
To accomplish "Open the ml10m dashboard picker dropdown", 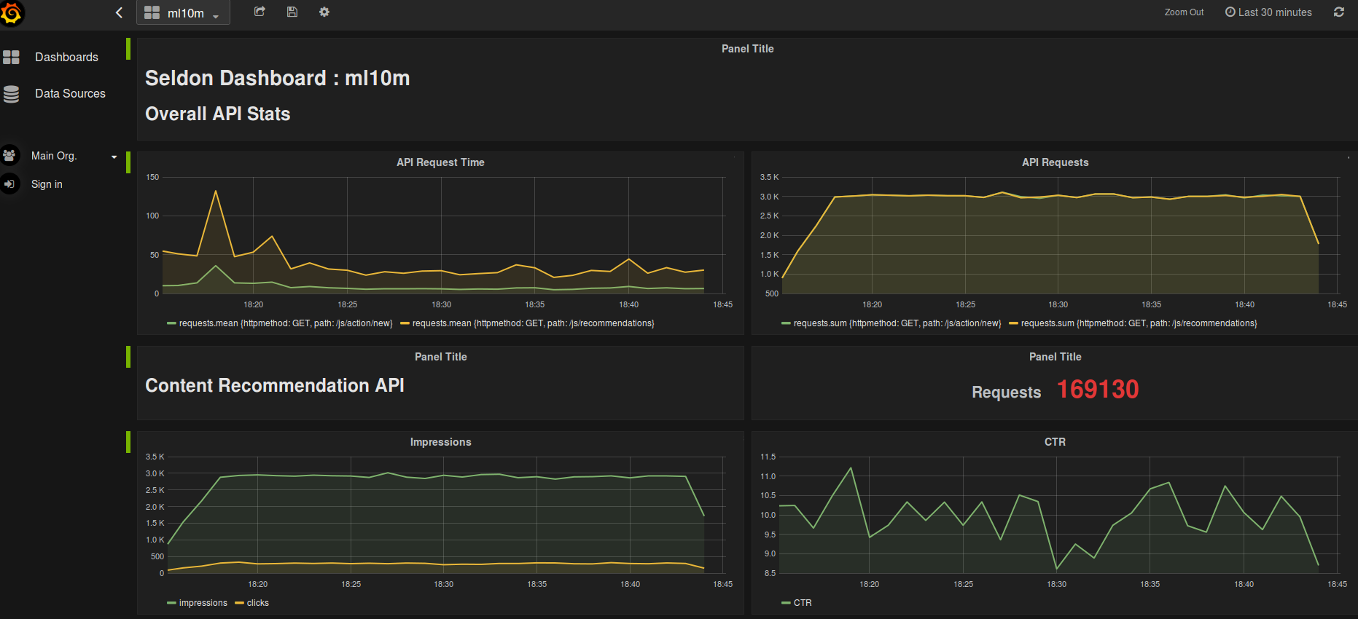I will pos(183,13).
